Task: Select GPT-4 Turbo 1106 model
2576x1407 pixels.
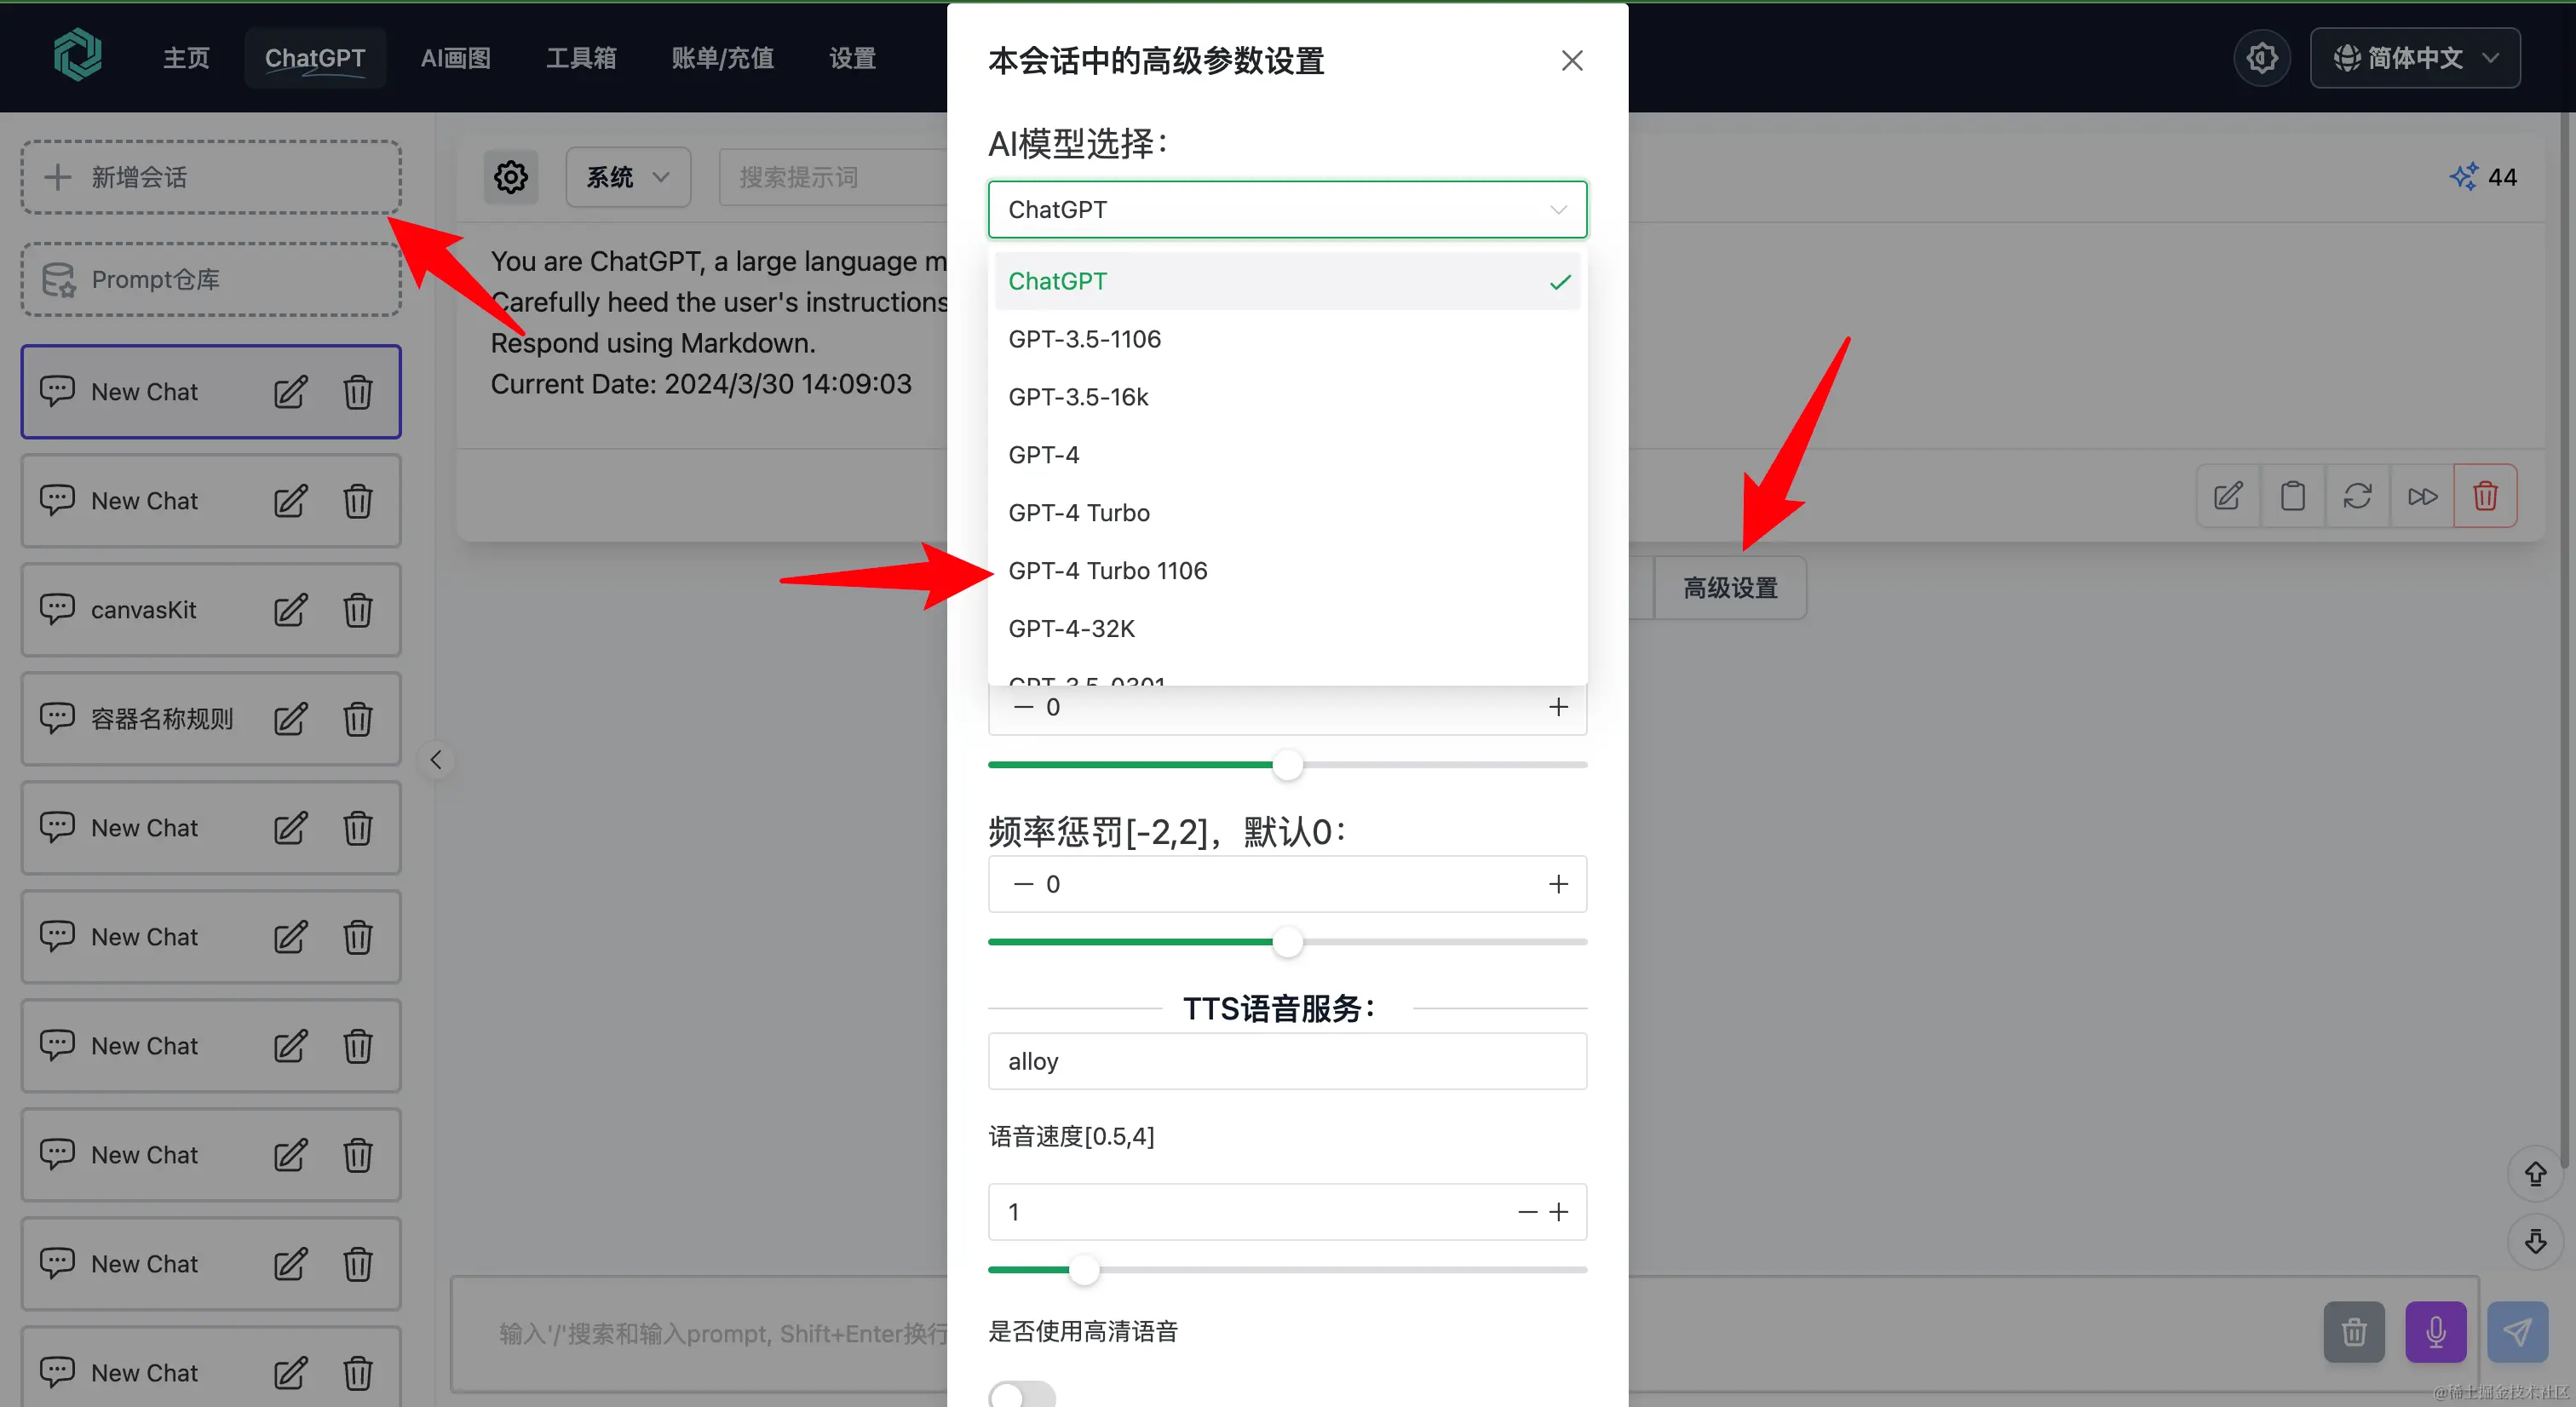Action: (x=1287, y=571)
